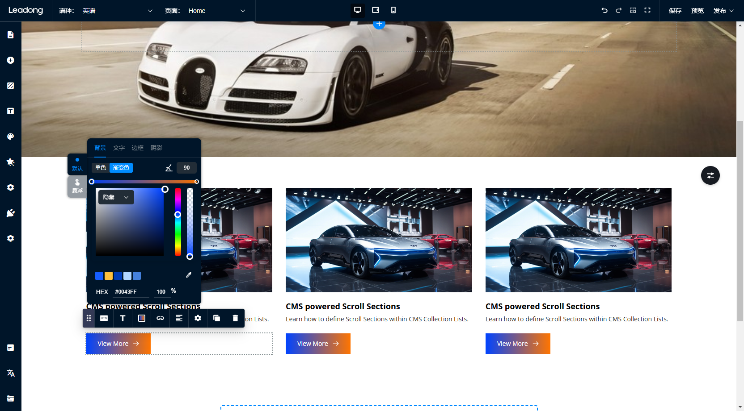Select 单色 solid color mode
The width and height of the screenshot is (744, 411).
(x=101, y=168)
